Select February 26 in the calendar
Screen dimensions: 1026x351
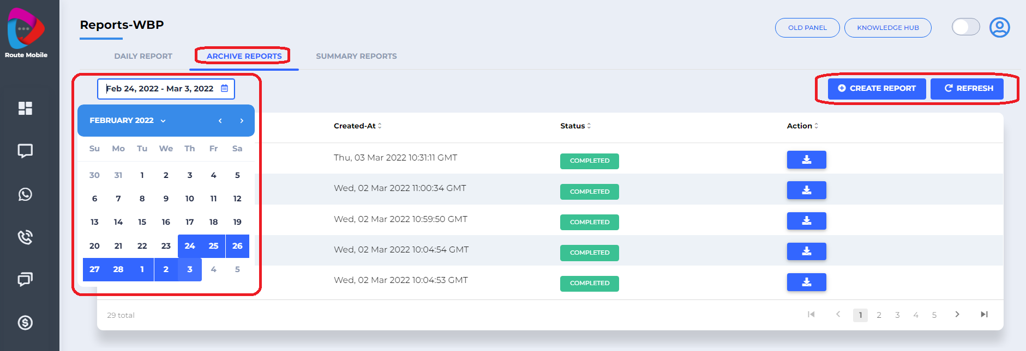pos(237,246)
